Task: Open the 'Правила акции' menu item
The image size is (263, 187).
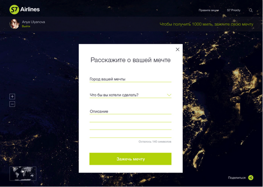Action: coord(209,11)
